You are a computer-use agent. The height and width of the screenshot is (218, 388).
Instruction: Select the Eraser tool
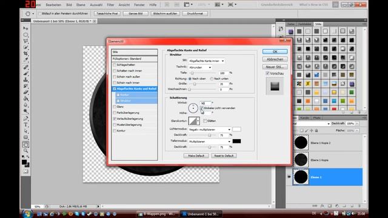click(x=25, y=92)
